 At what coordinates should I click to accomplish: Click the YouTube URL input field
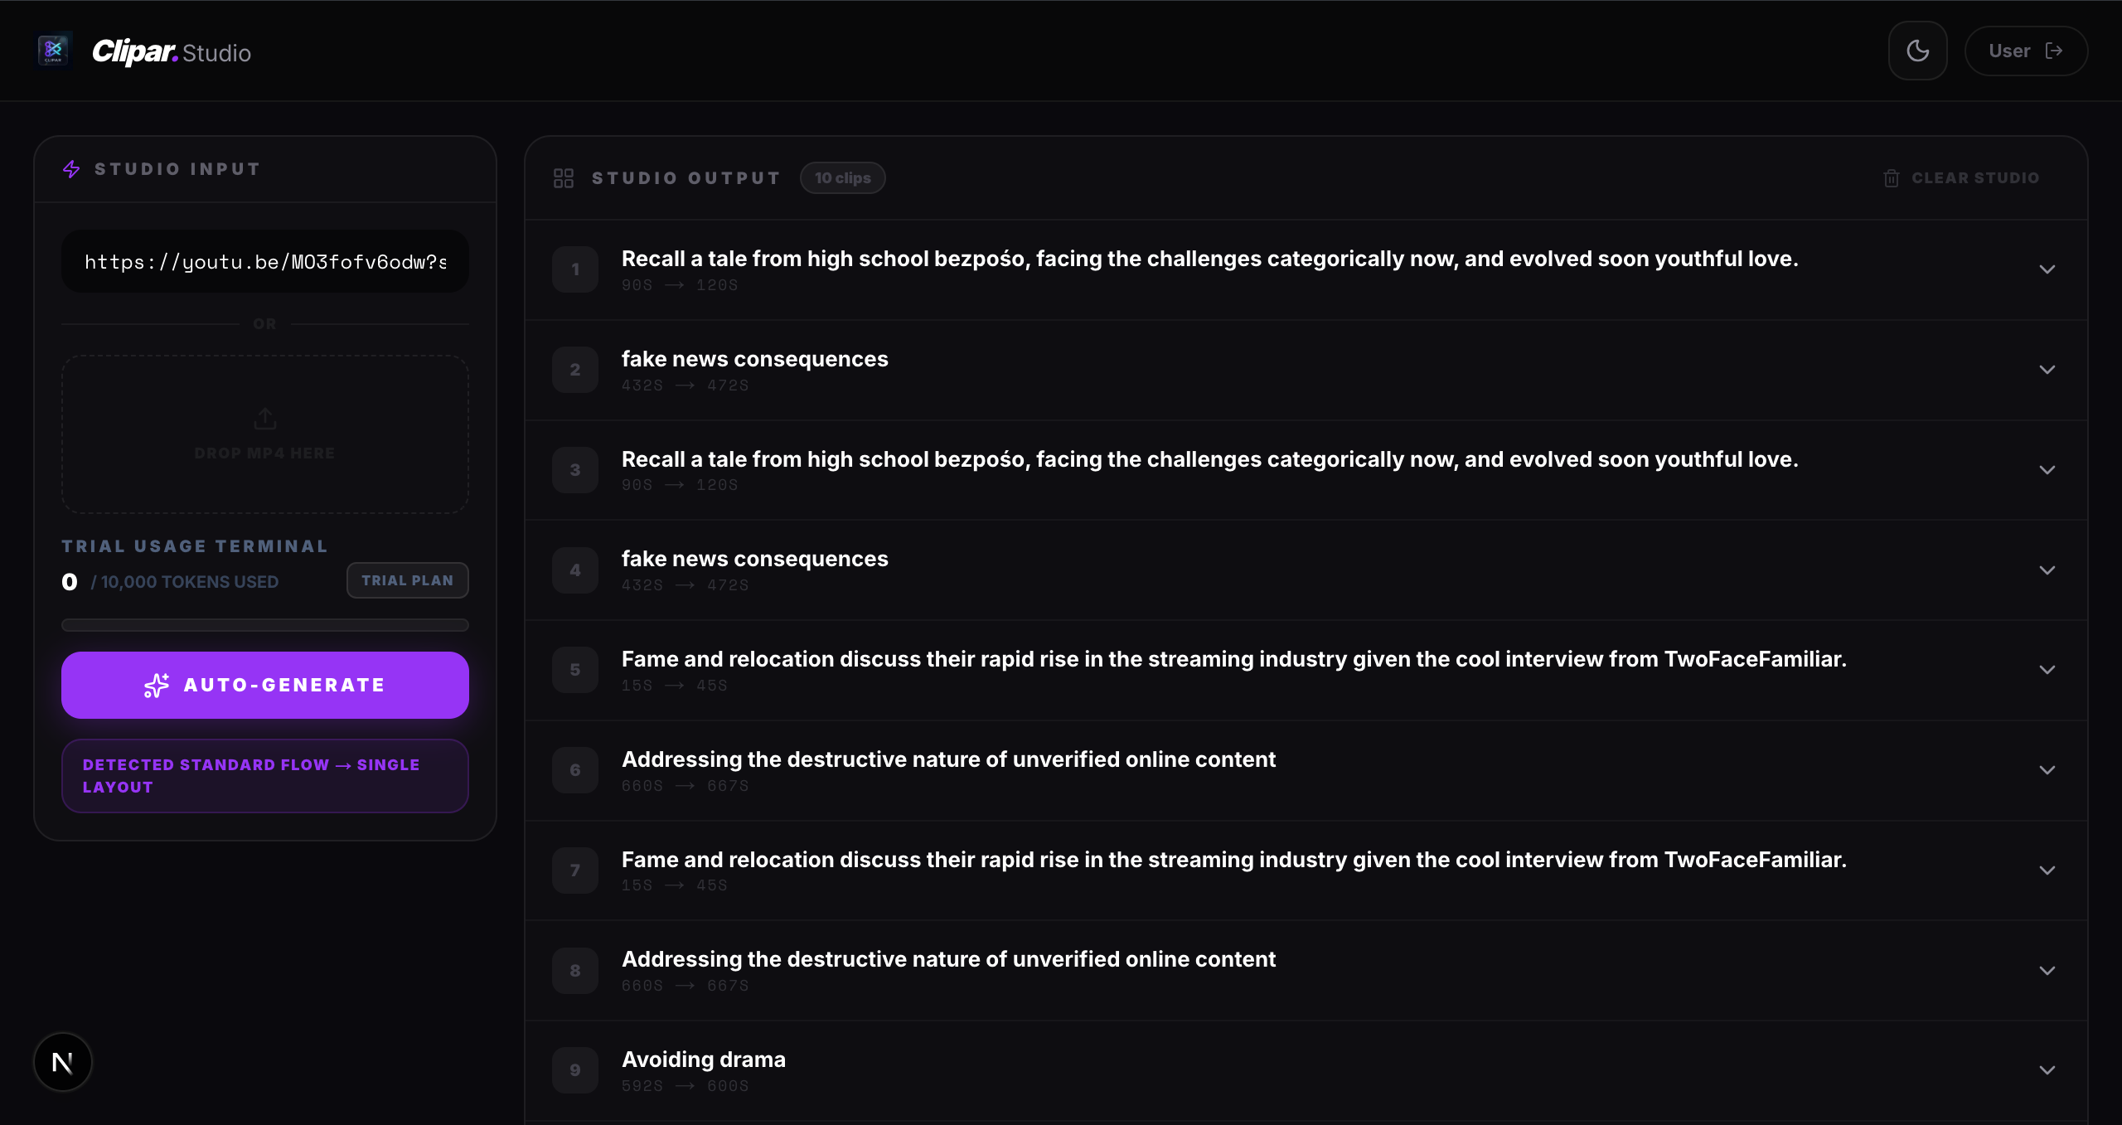tap(265, 262)
